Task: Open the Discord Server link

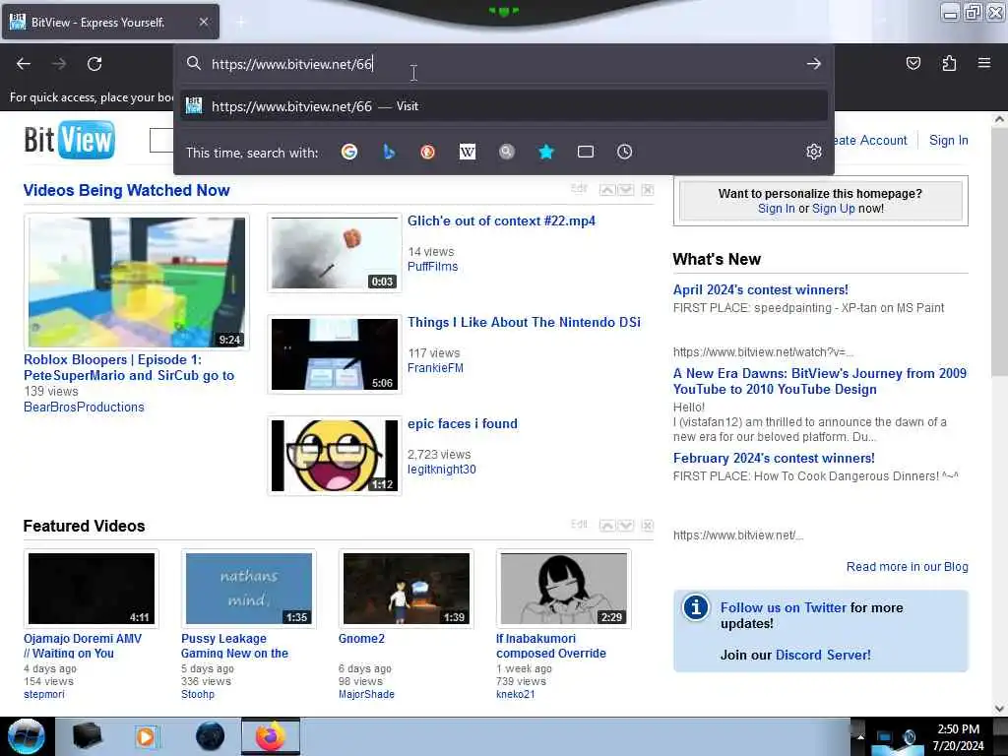Action: click(823, 655)
